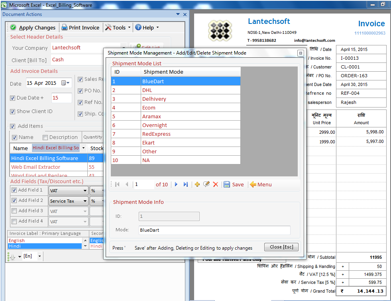Viewport: 391px width, 301px height.
Task: Click the Mode text field containing BlueDart
Action: [x=214, y=230]
